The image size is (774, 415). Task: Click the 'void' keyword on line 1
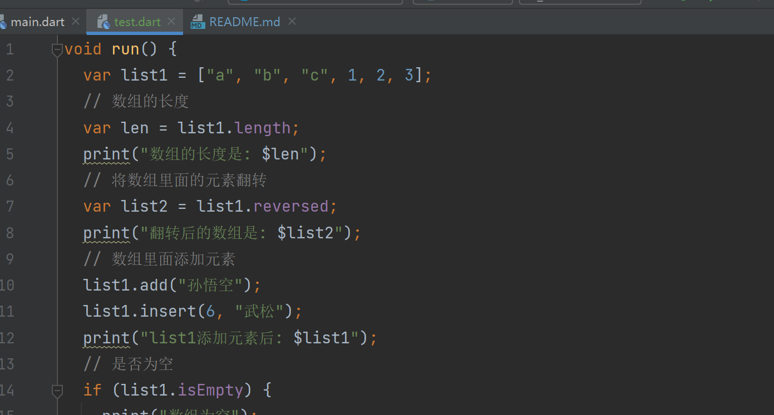[83, 49]
